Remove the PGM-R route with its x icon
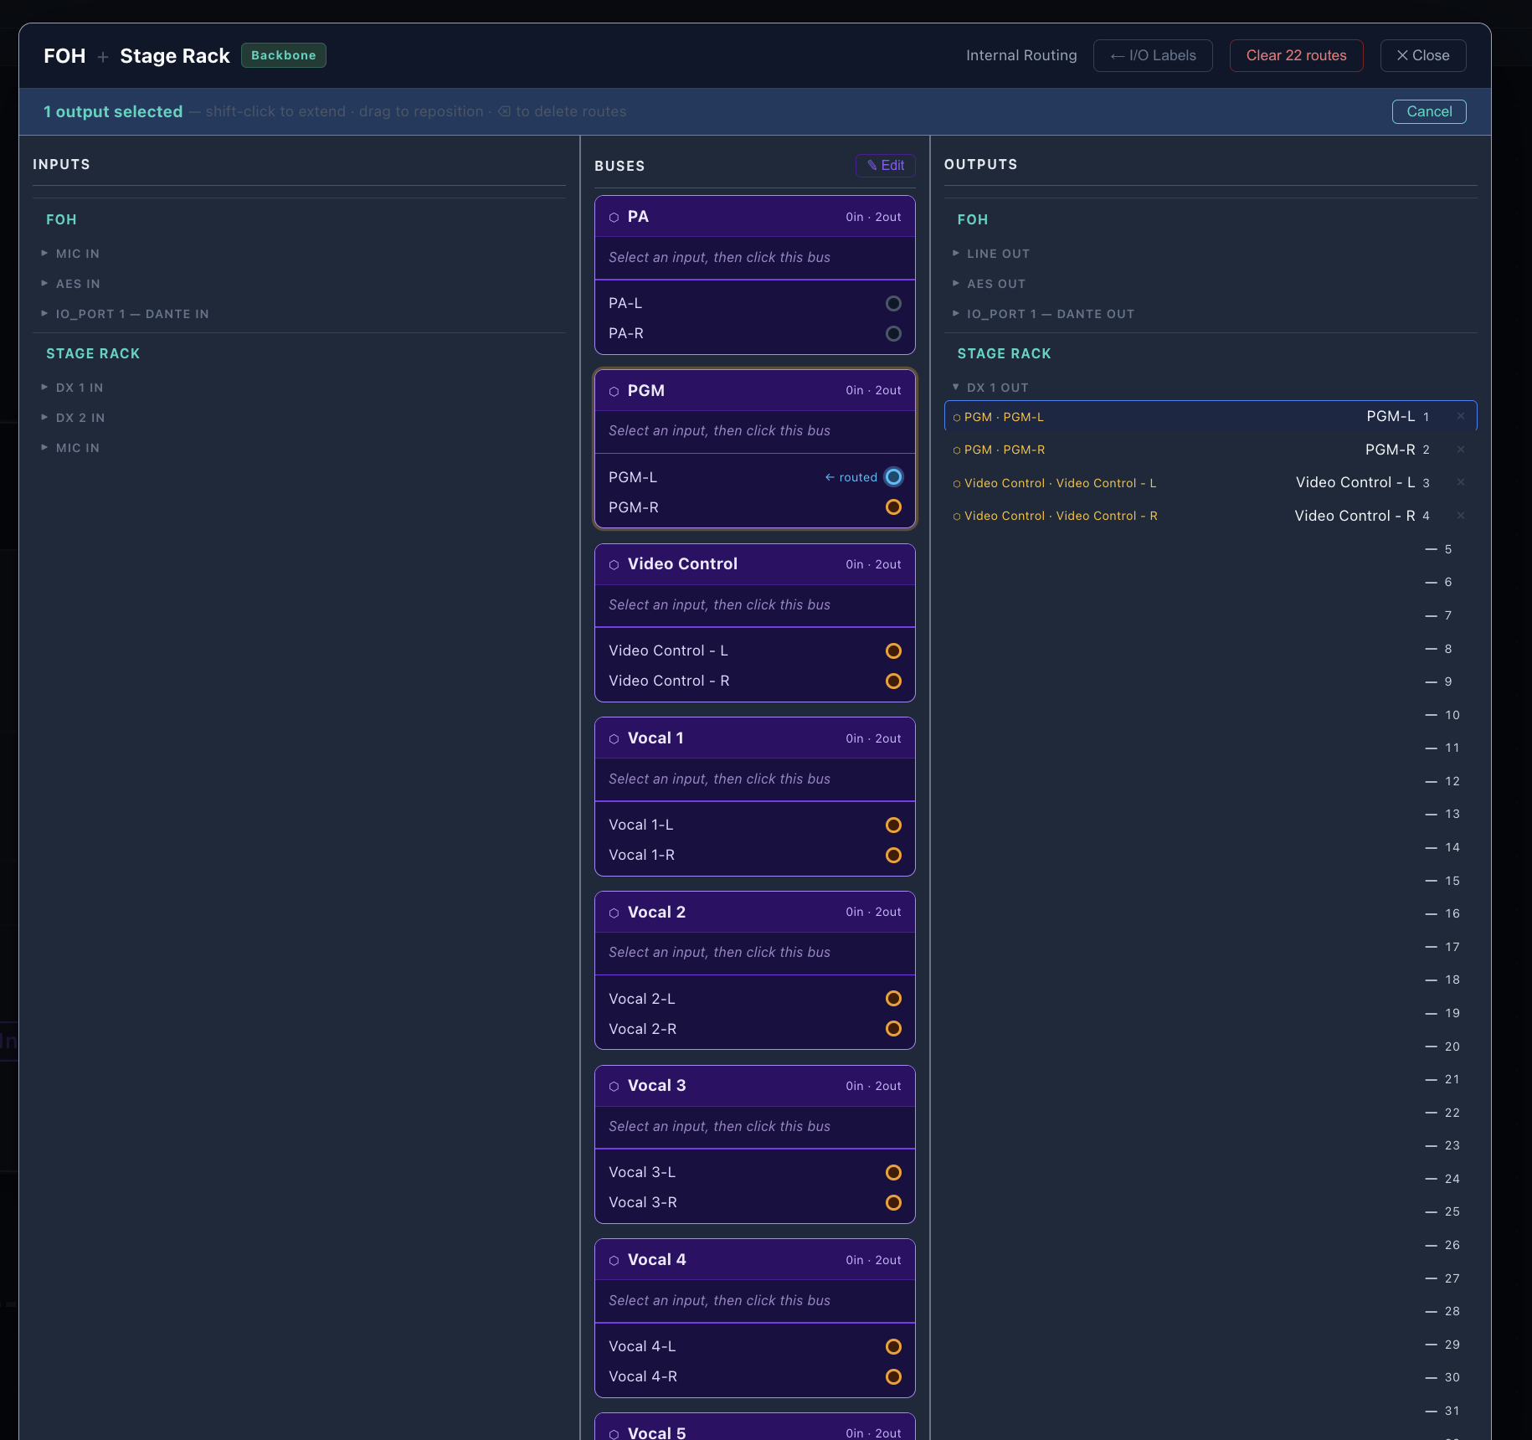This screenshot has width=1532, height=1440. (x=1461, y=450)
